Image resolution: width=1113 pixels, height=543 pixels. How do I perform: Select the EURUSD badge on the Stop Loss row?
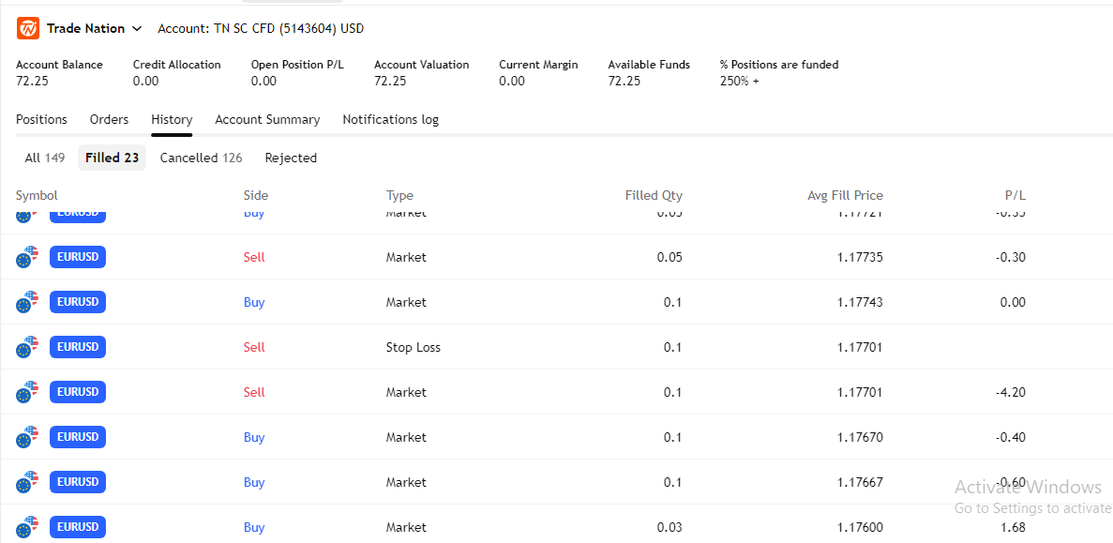click(78, 347)
